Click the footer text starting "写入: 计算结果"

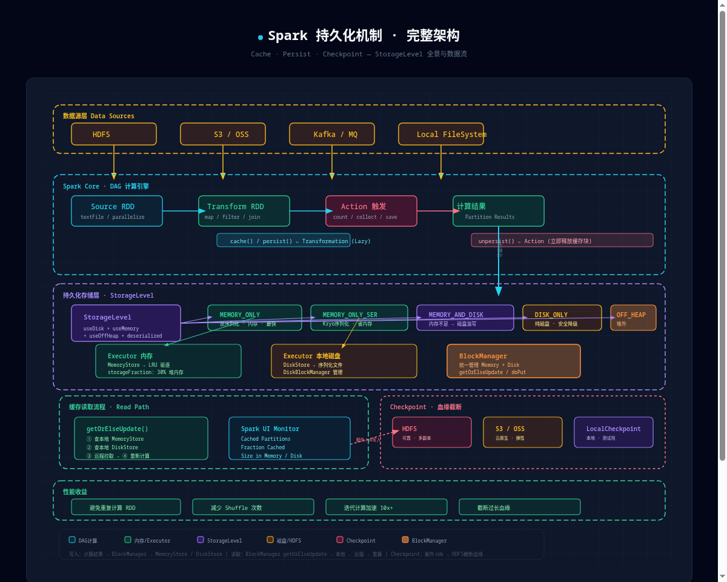[x=276, y=554]
